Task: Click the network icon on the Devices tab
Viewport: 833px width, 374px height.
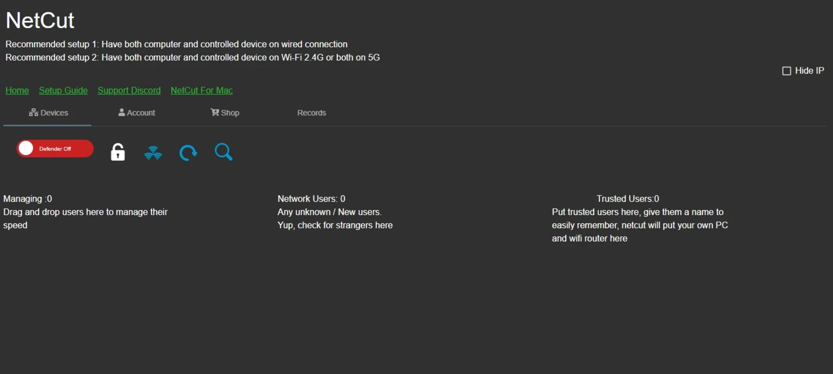Action: point(33,112)
